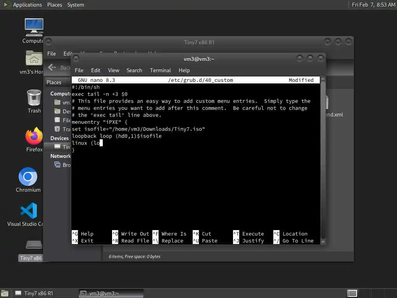397x298 pixels.
Task: Click ^/ Go To Line shortcut in nano
Action: pyautogui.click(x=294, y=241)
